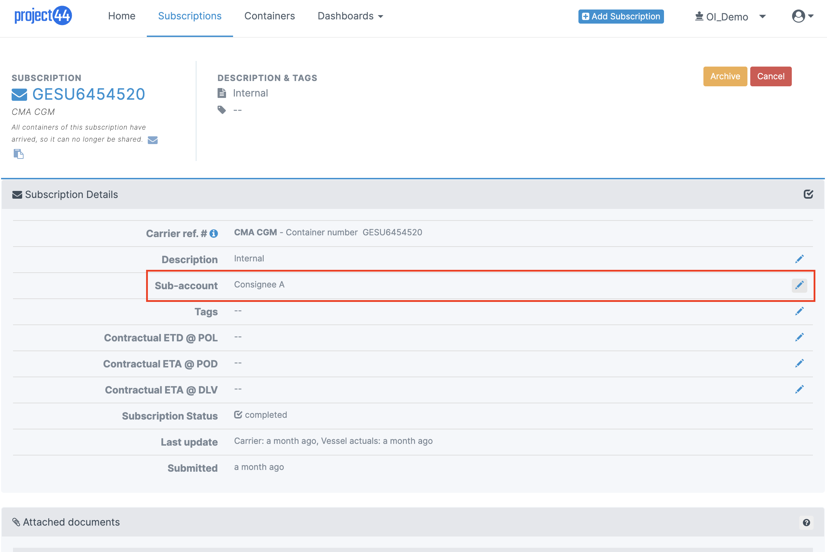The image size is (827, 552).
Task: Click the red Cancel button
Action: 771,76
